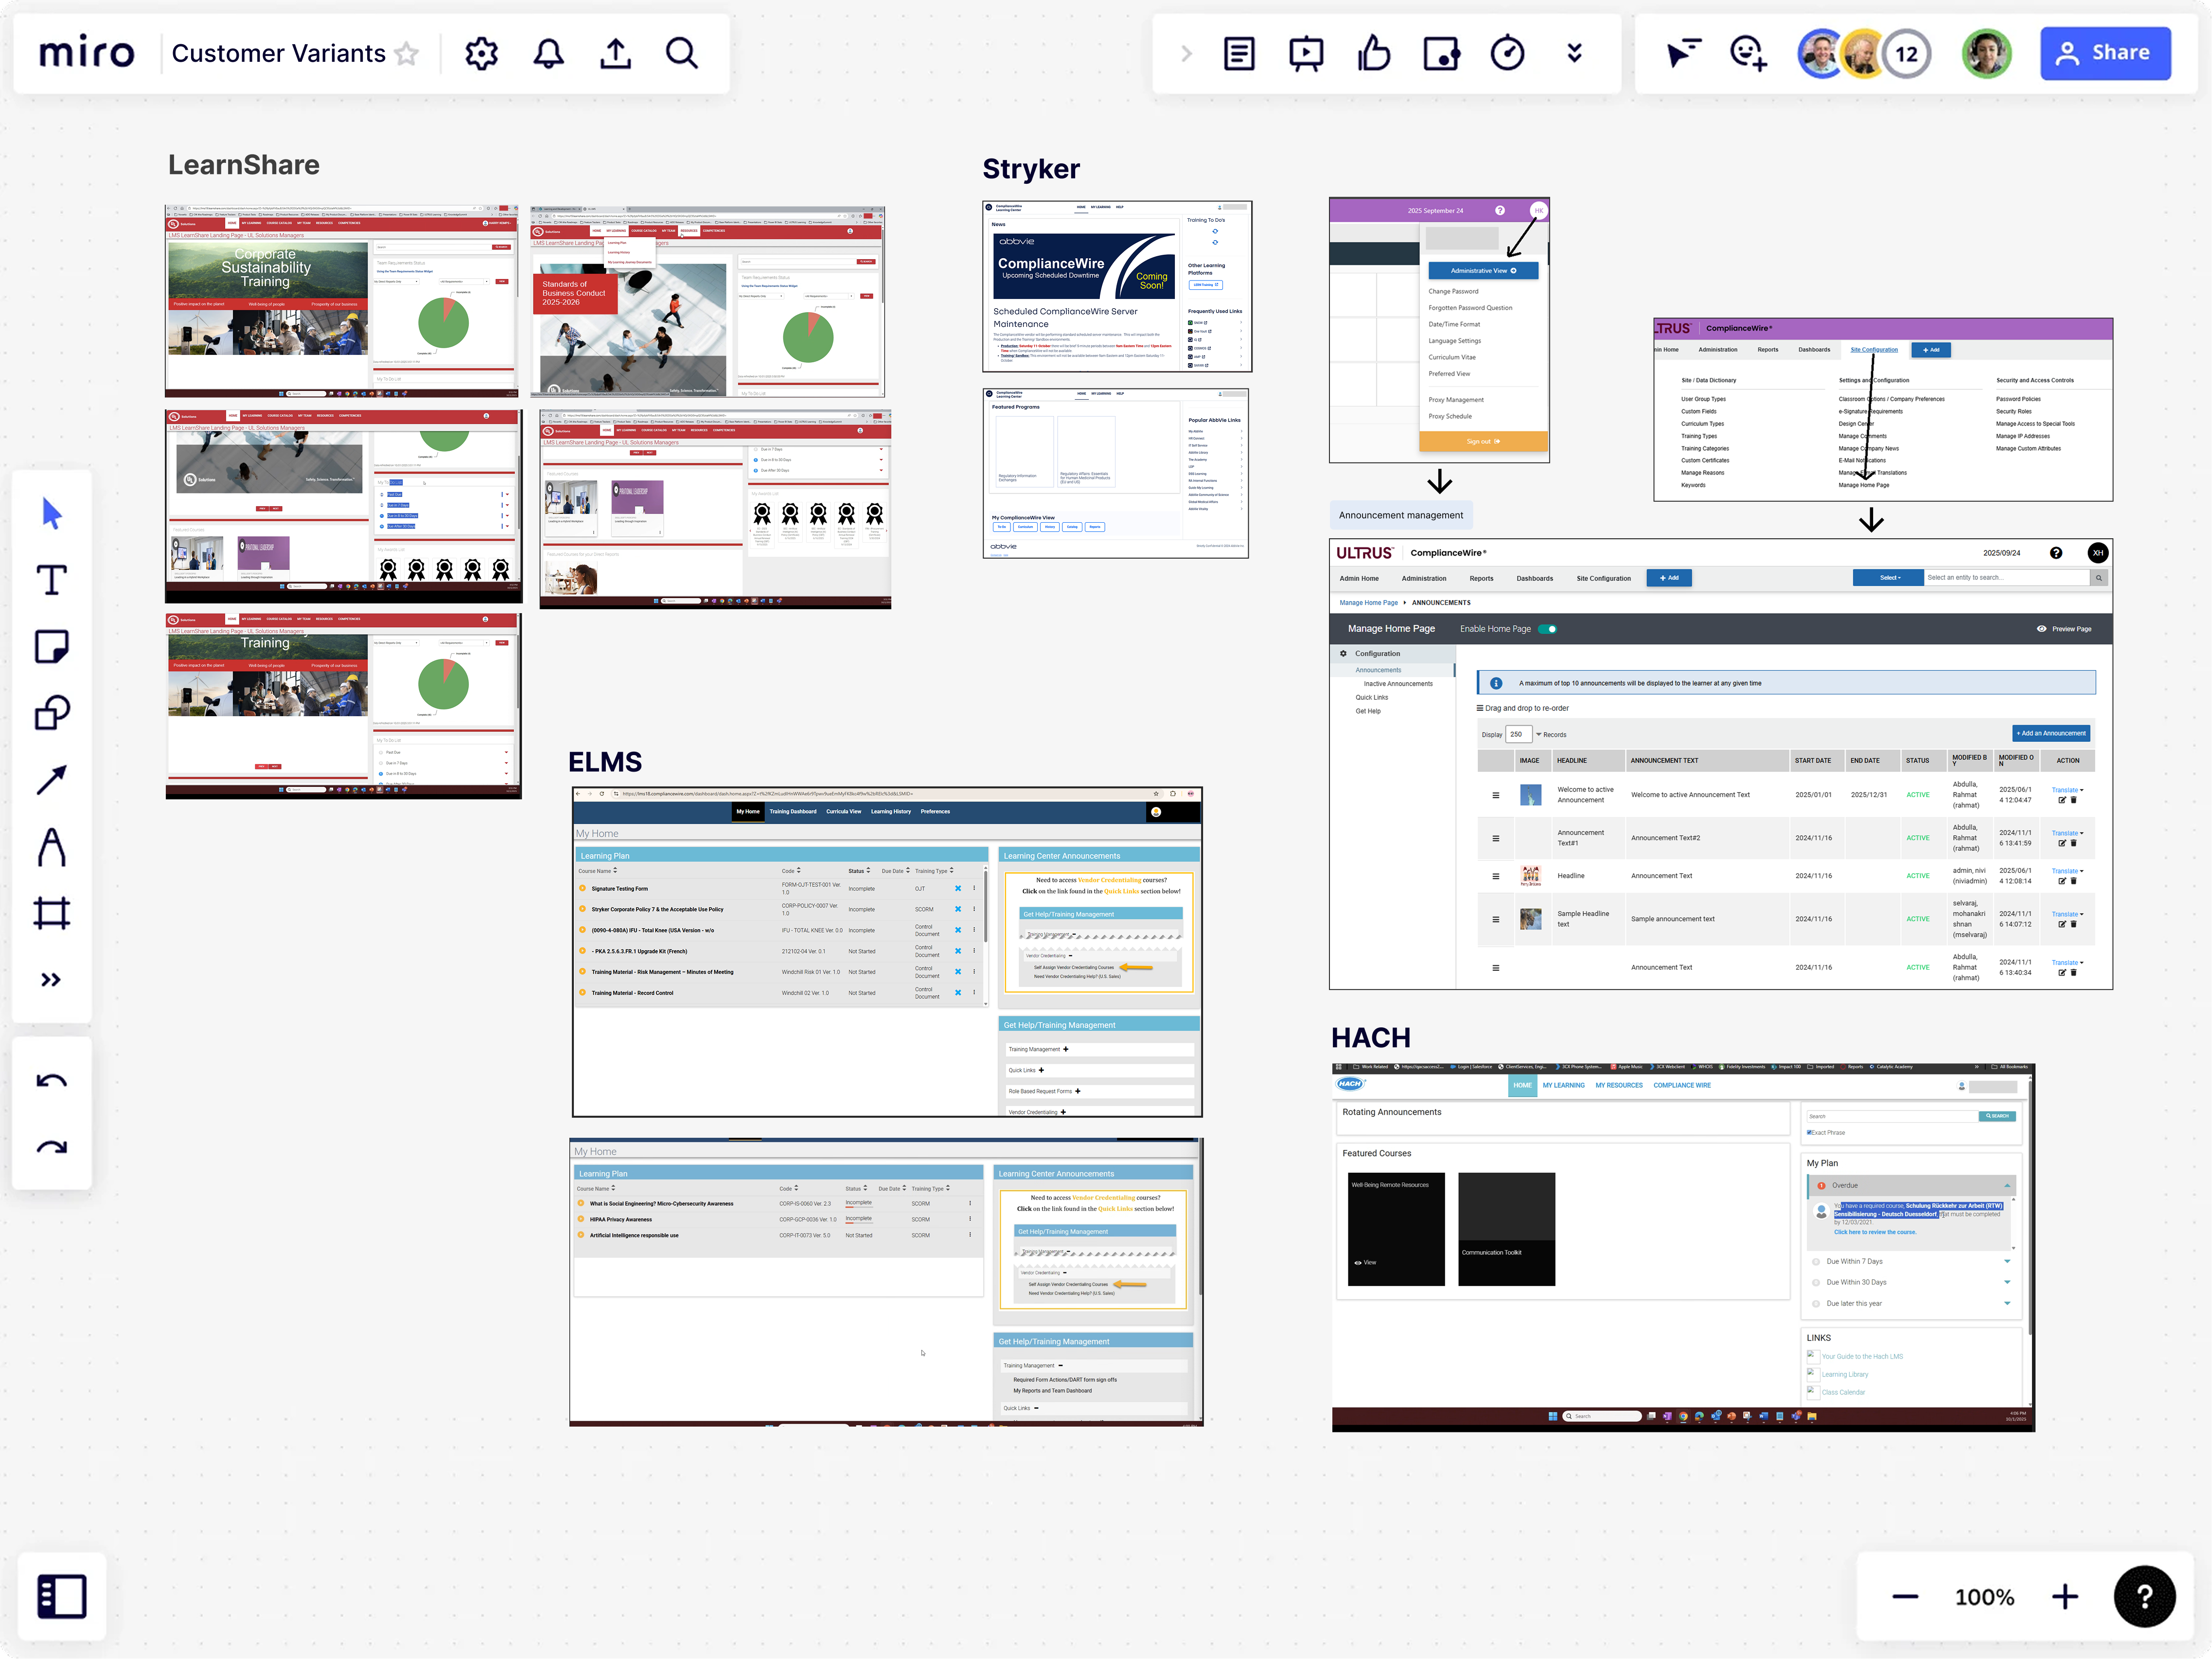Select the HACH heading text
The height and width of the screenshot is (1659, 2212).
(1371, 1038)
